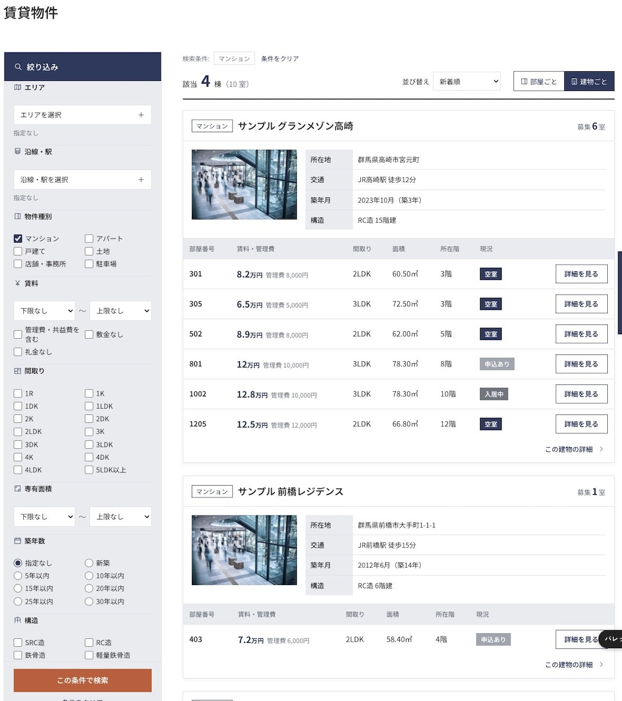Click この条件で検索 button
The height and width of the screenshot is (701, 622).
[x=83, y=680]
